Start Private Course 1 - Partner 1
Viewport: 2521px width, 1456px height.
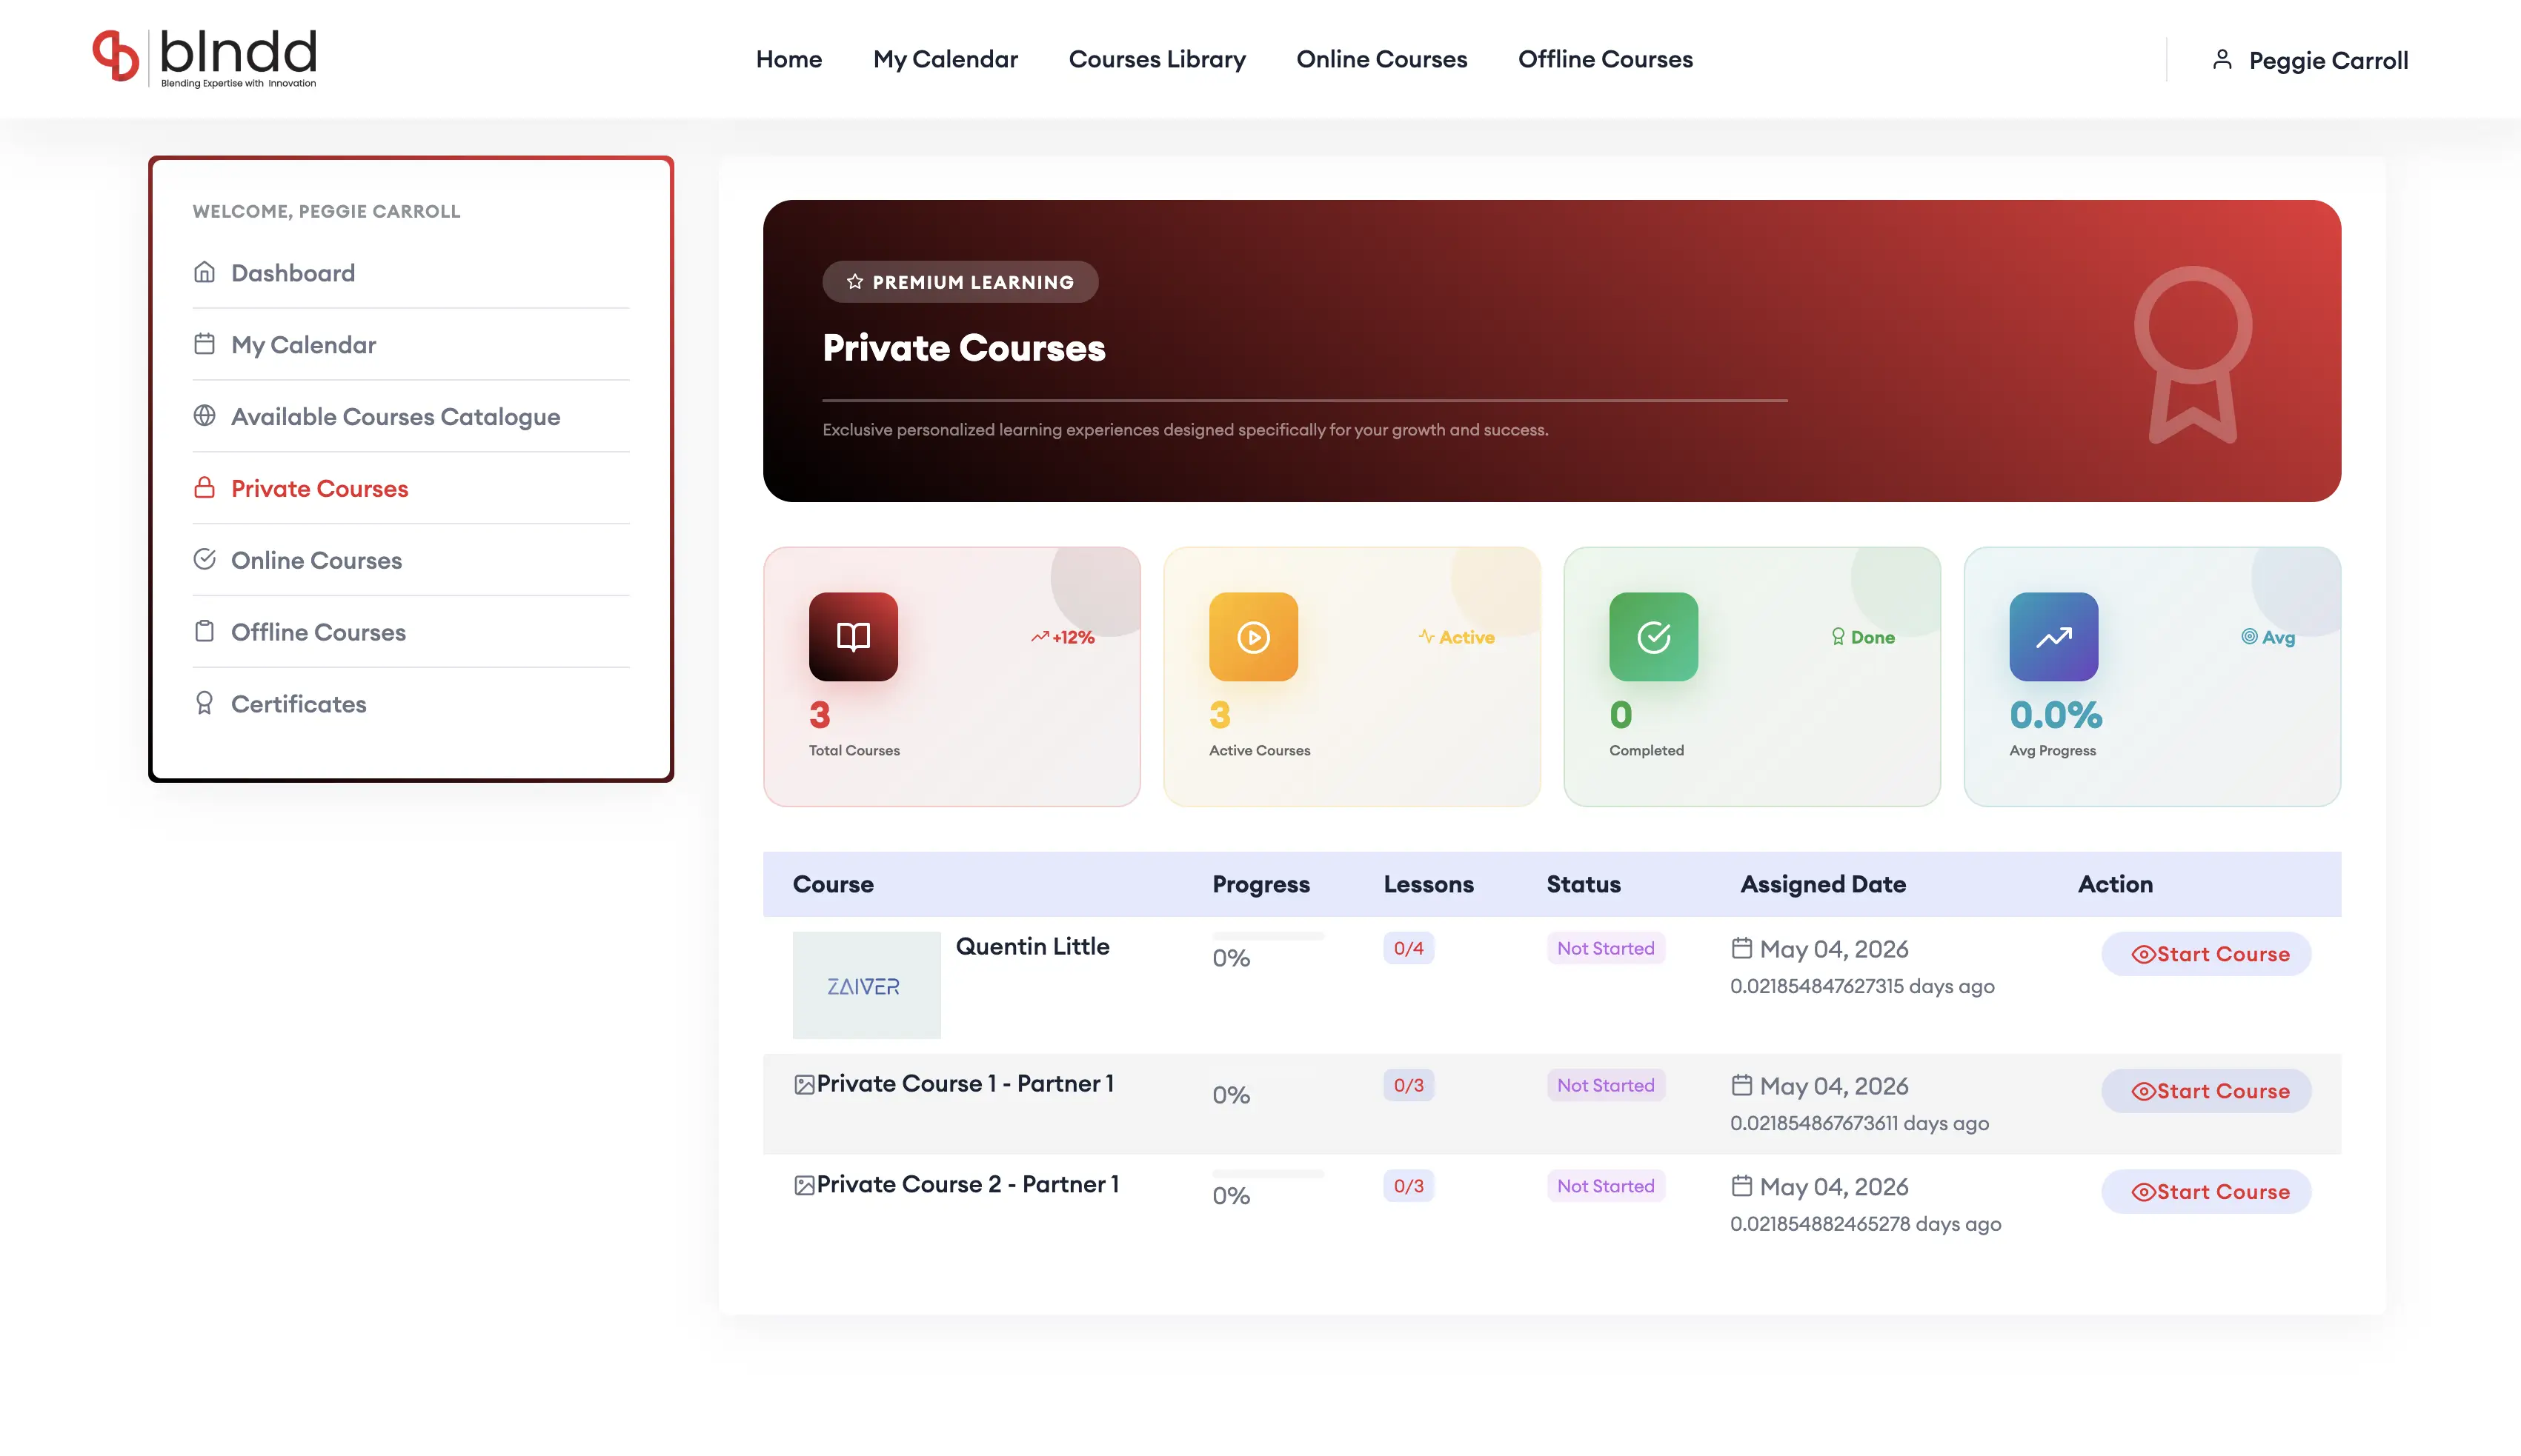[x=2206, y=1091]
